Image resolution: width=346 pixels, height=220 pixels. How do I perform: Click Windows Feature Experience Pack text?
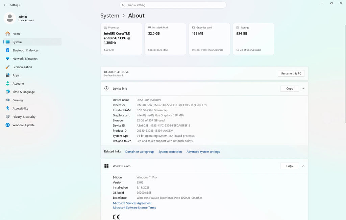[x=169, y=198]
